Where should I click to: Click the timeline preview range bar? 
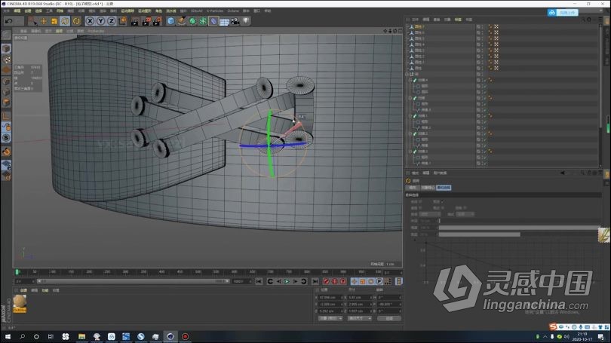[133, 281]
